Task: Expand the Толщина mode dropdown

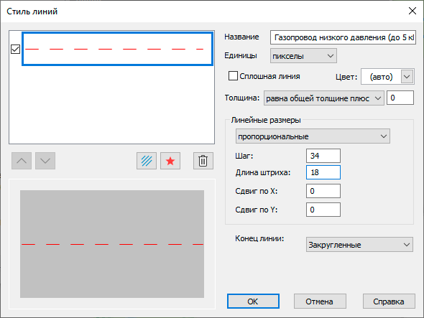Action: click(x=323, y=98)
